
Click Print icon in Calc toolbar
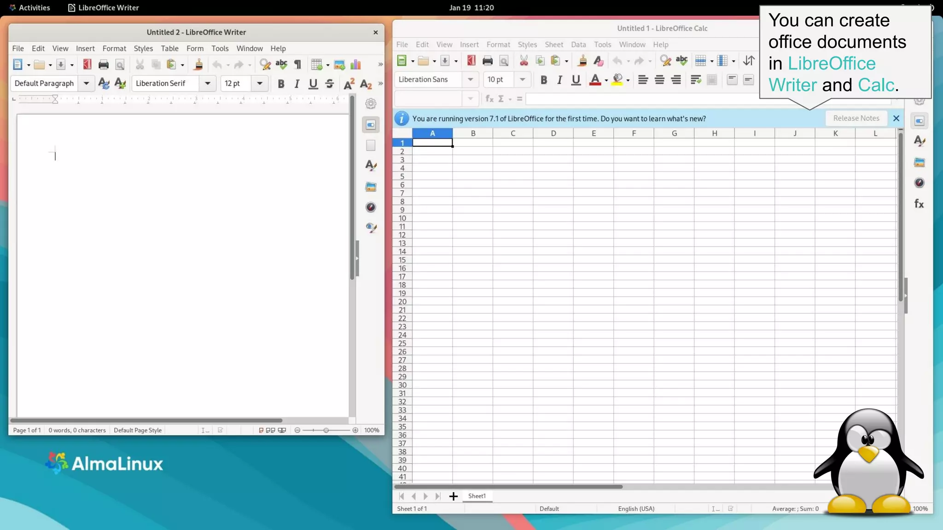tap(488, 61)
